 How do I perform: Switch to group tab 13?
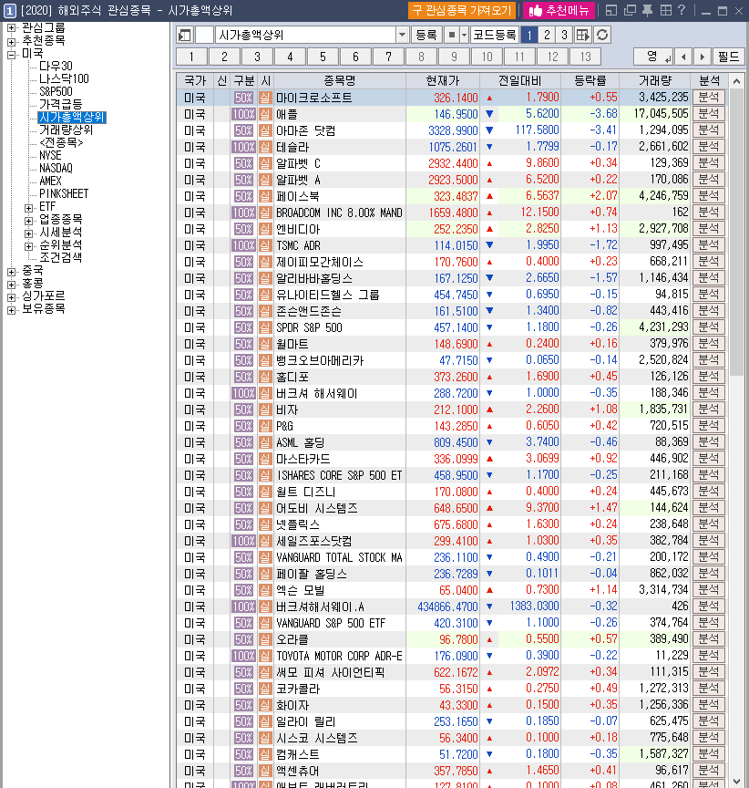(x=585, y=57)
